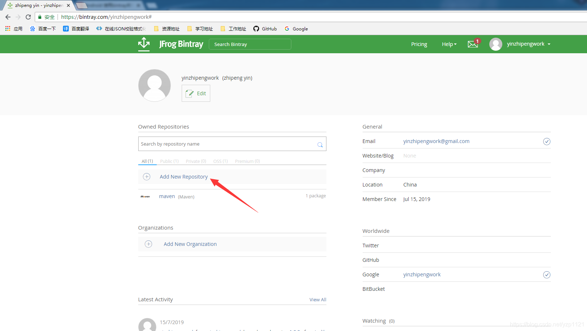Click the Add New Organization link
The width and height of the screenshot is (587, 331).
pyautogui.click(x=190, y=244)
